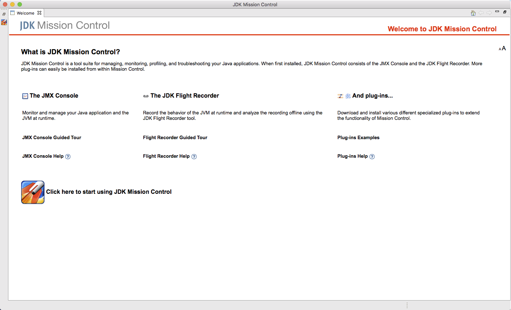Screen dimensions: 511x310
Task: Click the forward arrow in Welcome toolbar
Action: tap(489, 13)
